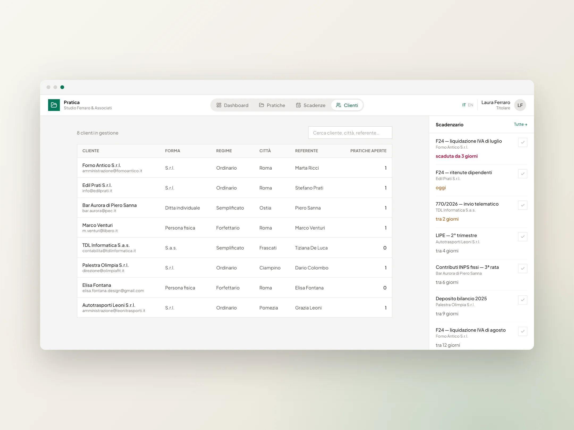The height and width of the screenshot is (430, 574).
Task: Open the Forno Antico S.r.l. client row
Action: pyautogui.click(x=234, y=168)
